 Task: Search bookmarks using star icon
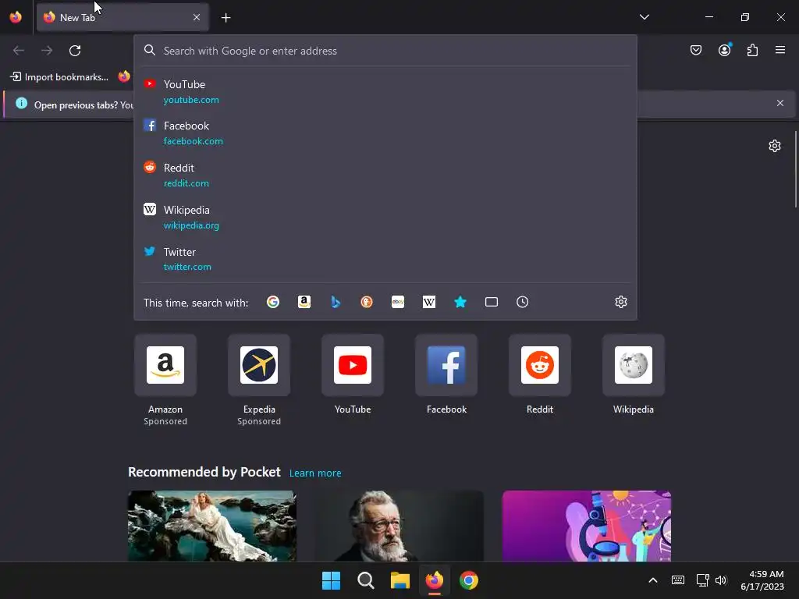click(460, 302)
